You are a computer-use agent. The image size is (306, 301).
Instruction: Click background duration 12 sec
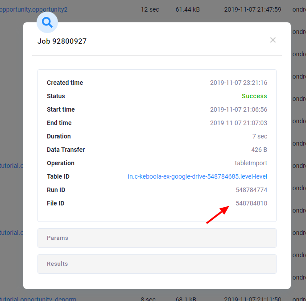point(150,9)
